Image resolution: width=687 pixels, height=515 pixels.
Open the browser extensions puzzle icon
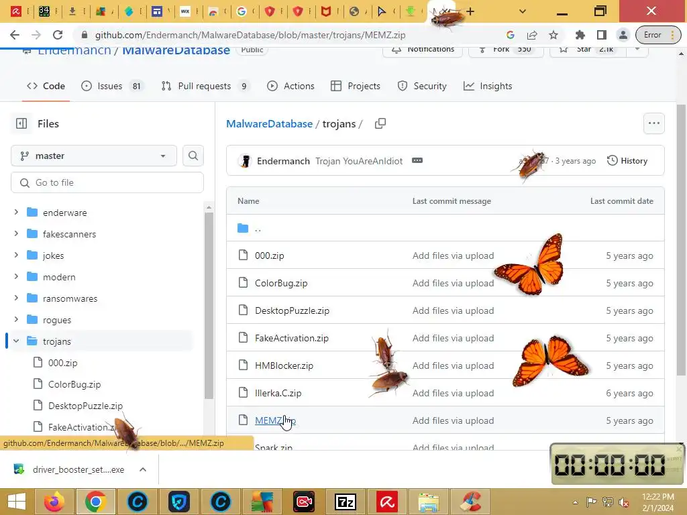pos(580,35)
